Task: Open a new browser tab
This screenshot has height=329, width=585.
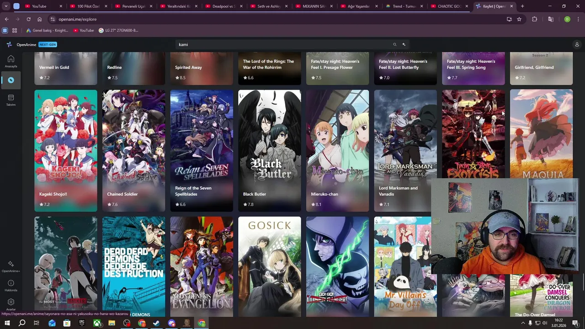Action: coord(522,6)
